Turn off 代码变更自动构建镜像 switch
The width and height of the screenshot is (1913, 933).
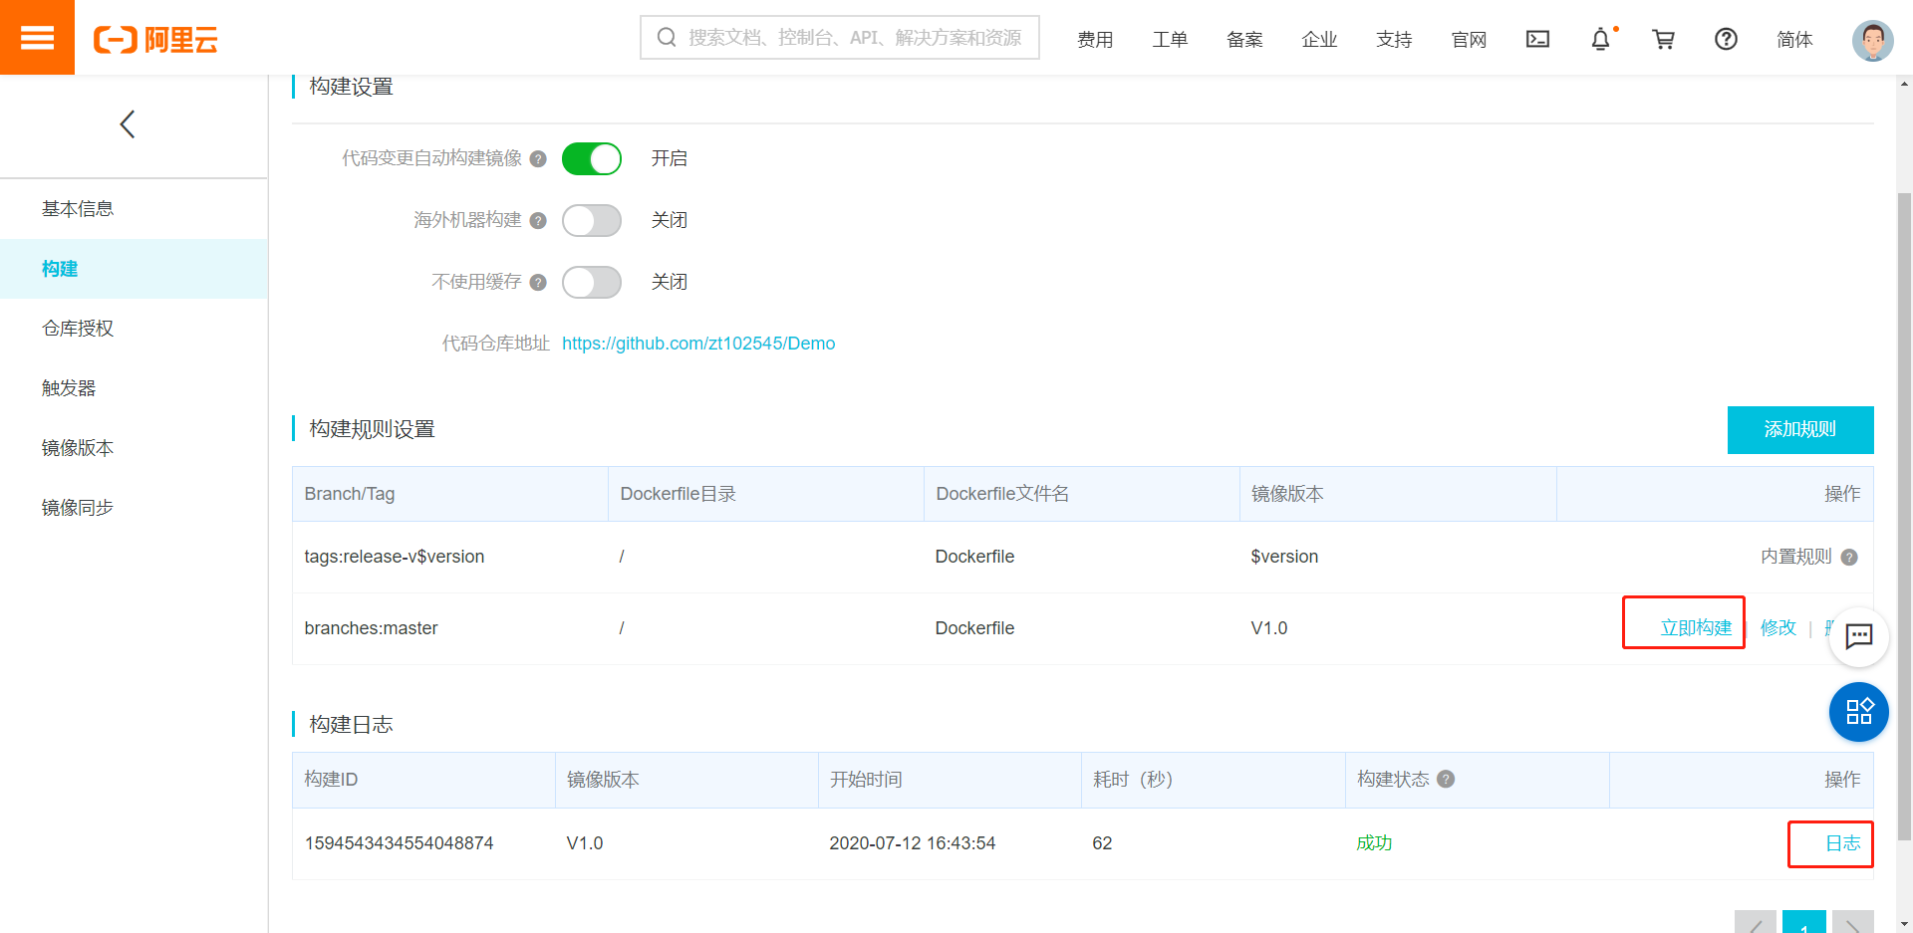tap(592, 159)
